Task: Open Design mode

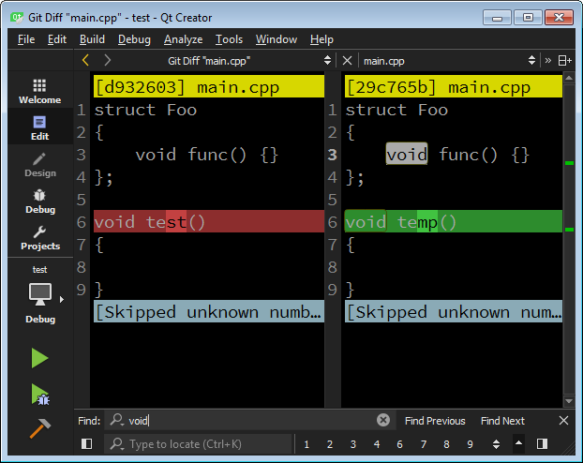Action: pyautogui.click(x=39, y=164)
